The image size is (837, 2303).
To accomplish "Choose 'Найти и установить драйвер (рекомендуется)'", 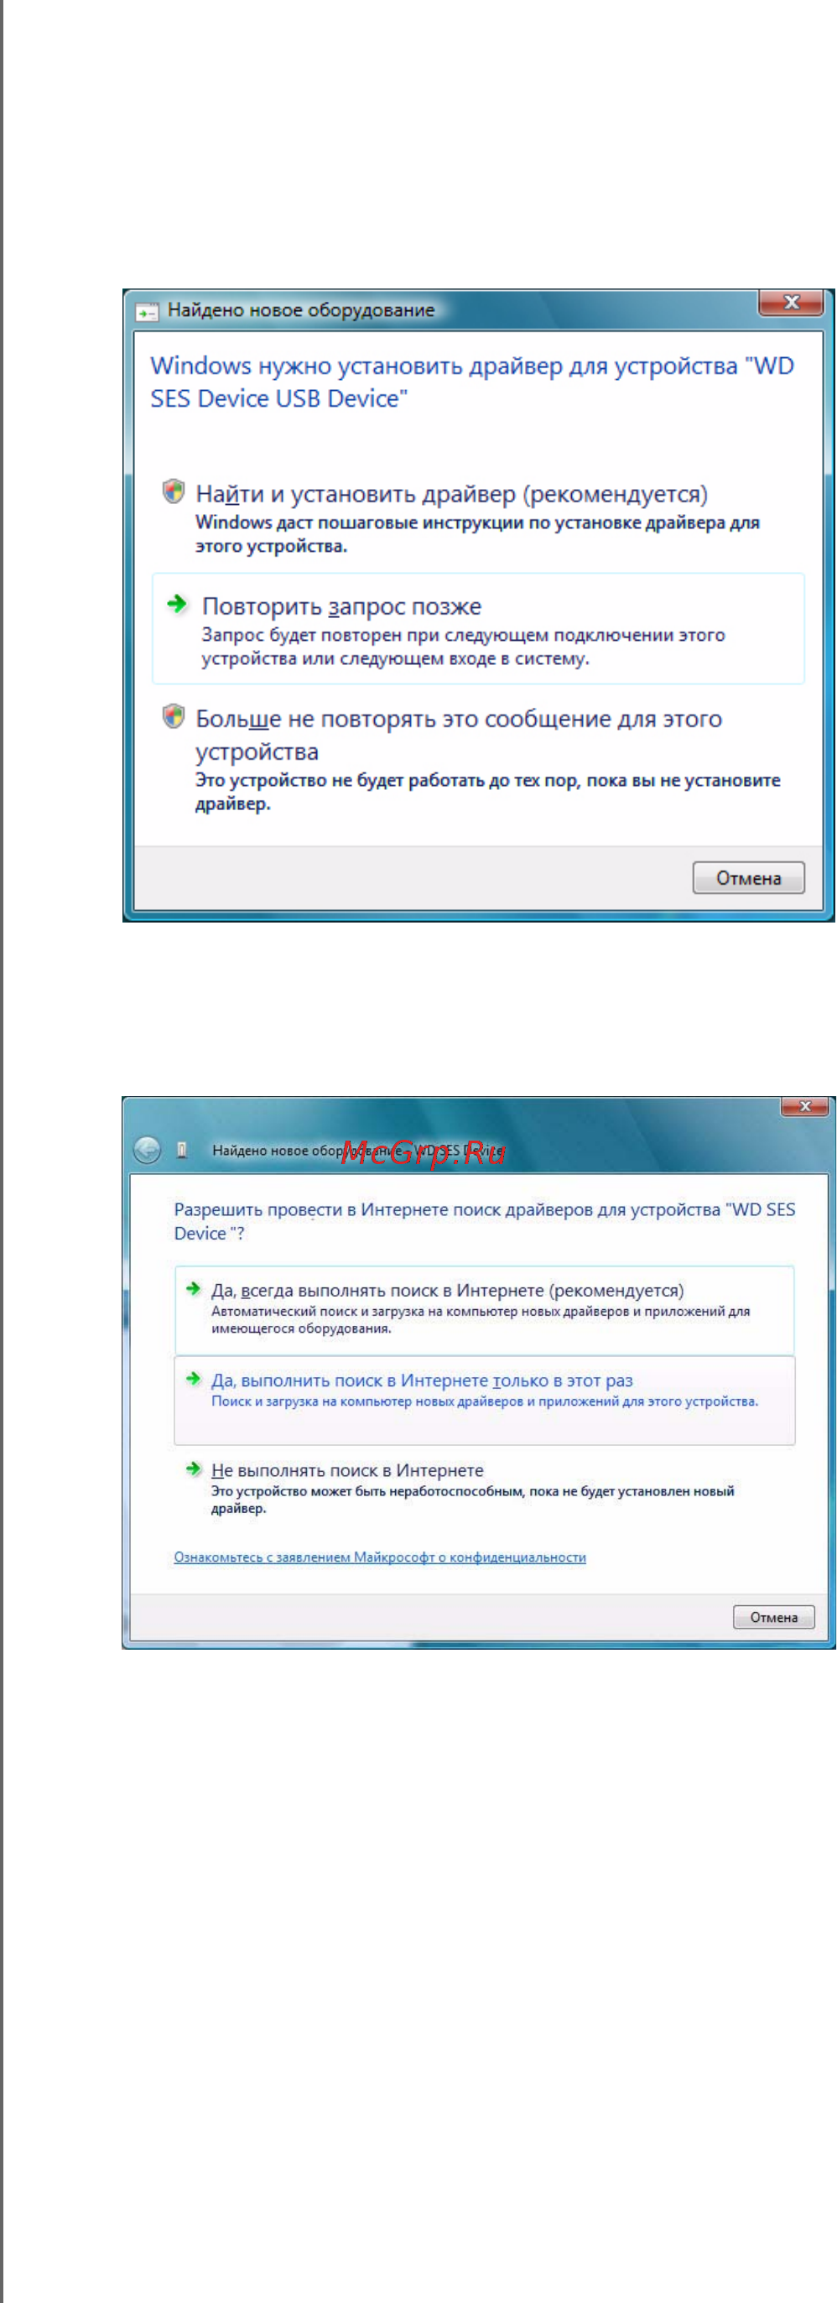I will 451,493.
